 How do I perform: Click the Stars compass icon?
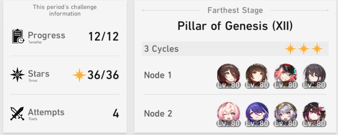tap(17, 75)
